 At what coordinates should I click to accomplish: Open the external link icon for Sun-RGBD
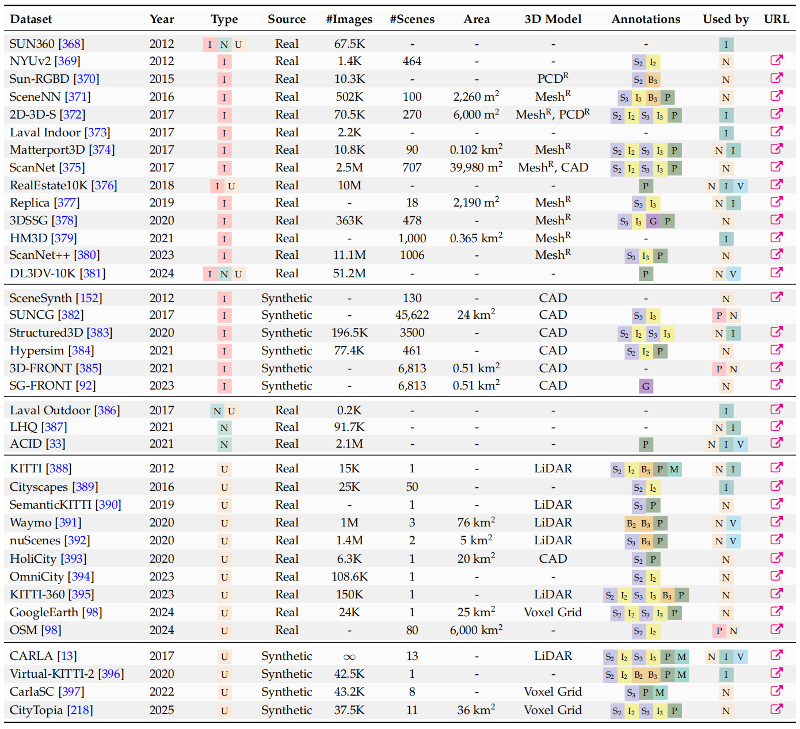(776, 78)
